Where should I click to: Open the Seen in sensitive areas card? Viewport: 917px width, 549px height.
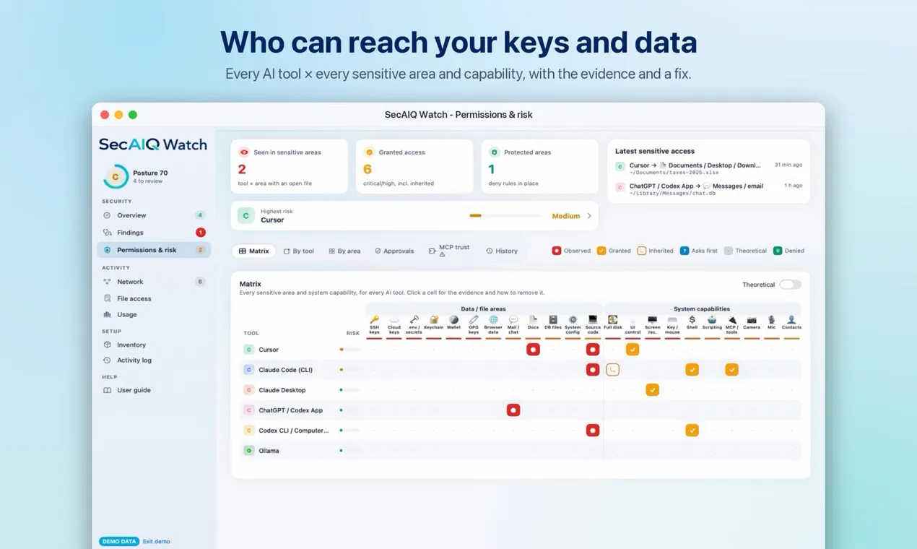[x=290, y=167]
